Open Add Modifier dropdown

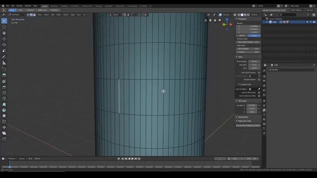(x=291, y=70)
